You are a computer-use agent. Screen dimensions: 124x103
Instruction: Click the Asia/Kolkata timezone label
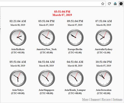pyautogui.click(x=18, y=49)
